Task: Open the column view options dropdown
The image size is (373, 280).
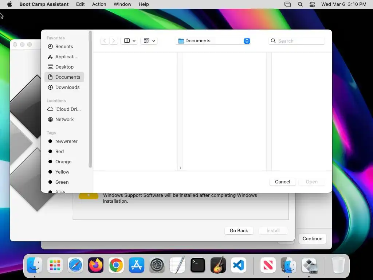Action: [129, 41]
